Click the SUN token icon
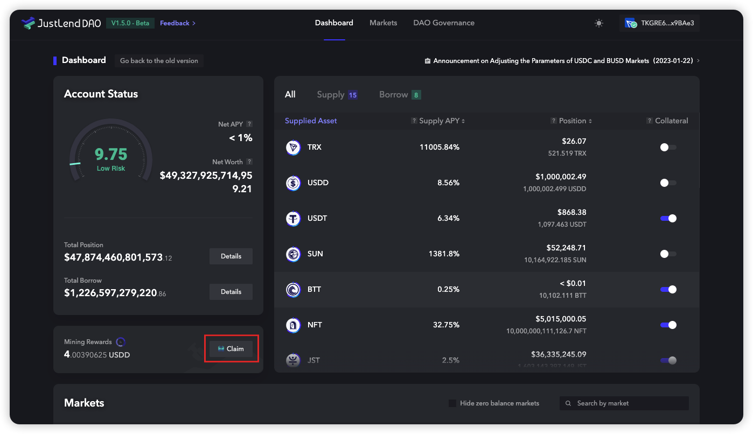The height and width of the screenshot is (434, 753). [x=293, y=254]
